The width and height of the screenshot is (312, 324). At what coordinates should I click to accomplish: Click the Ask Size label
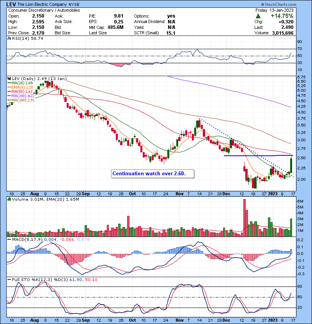pos(64,21)
